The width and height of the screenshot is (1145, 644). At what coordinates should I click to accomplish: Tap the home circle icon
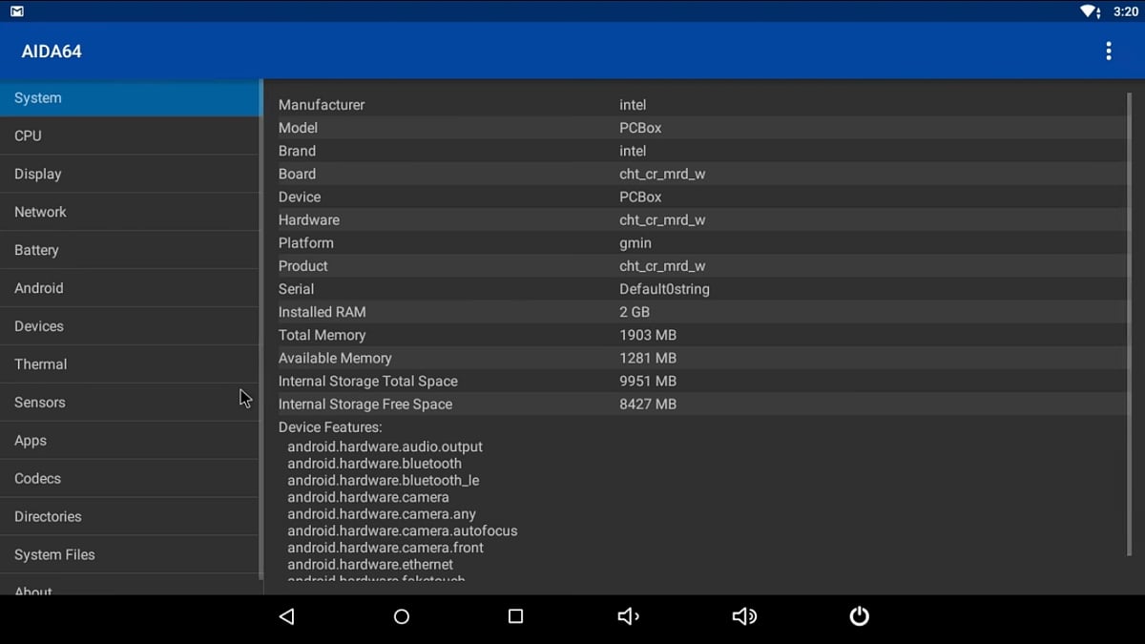[401, 616]
